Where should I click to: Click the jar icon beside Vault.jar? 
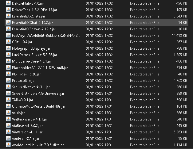pyautogui.click(x=8, y=113)
